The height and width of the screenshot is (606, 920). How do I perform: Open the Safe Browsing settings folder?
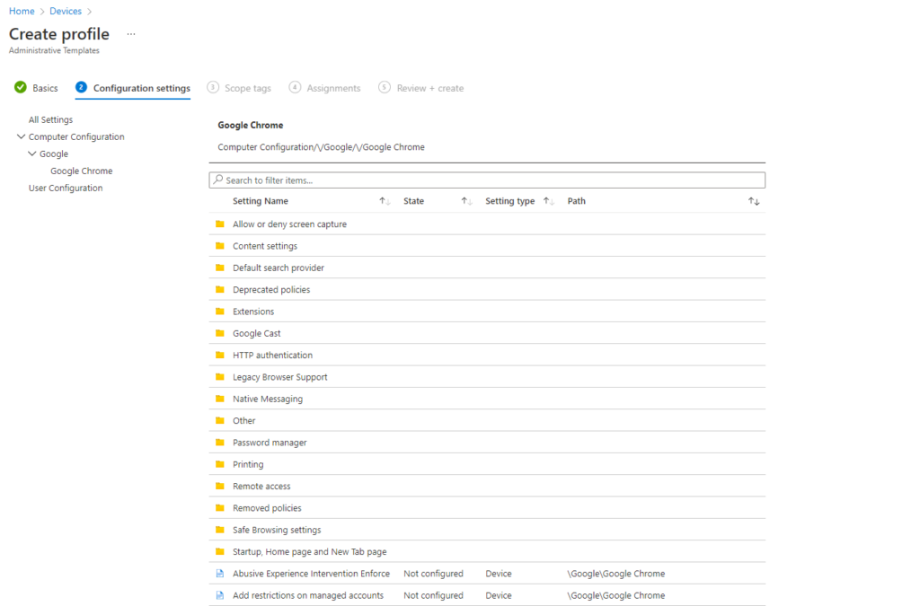[277, 529]
